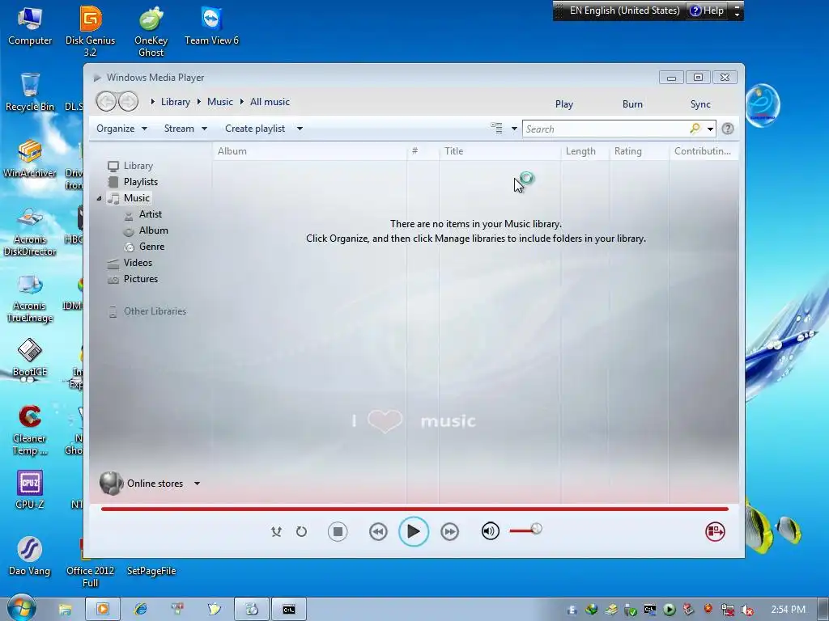Open the OneKey Ghost desktop icon
829x621 pixels.
(151, 31)
